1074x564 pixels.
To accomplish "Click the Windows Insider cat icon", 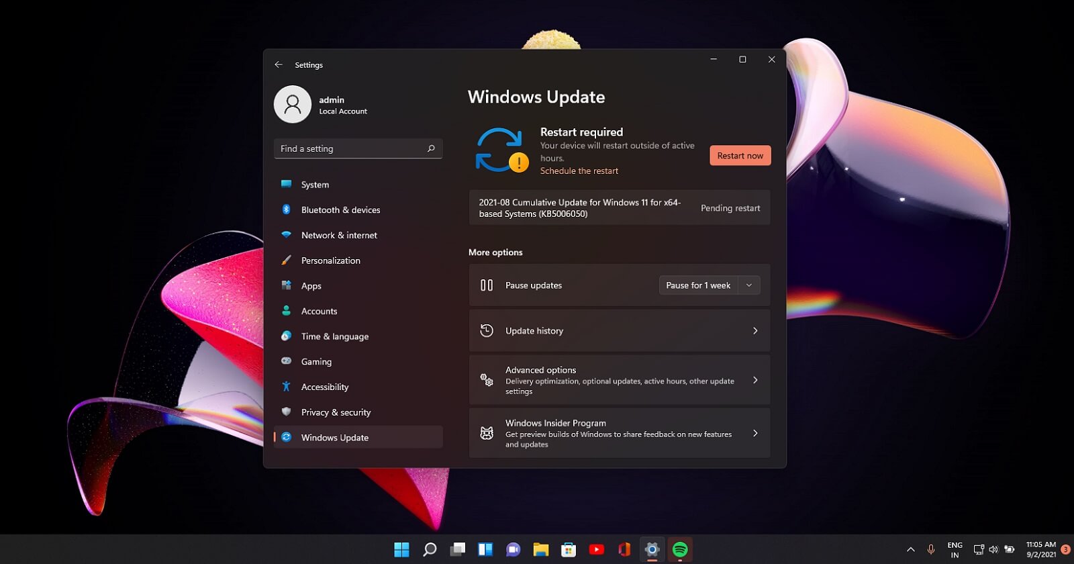I will [487, 433].
